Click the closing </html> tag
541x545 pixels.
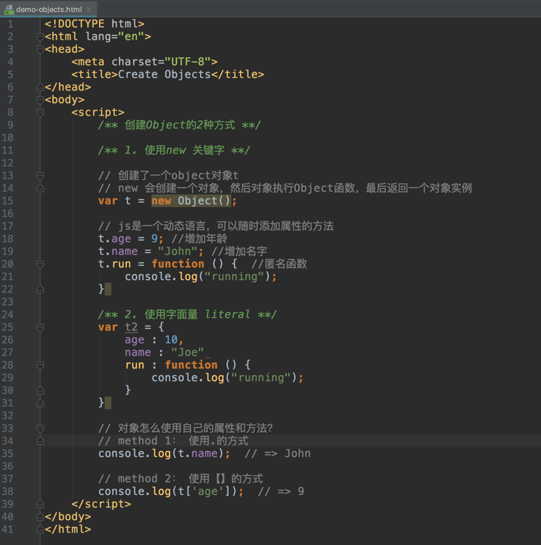pyautogui.click(x=68, y=530)
